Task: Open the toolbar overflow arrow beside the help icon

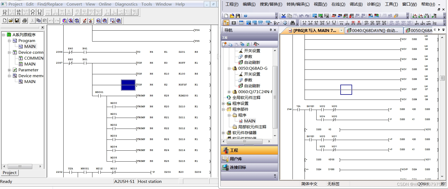Action: click(x=276, y=16)
